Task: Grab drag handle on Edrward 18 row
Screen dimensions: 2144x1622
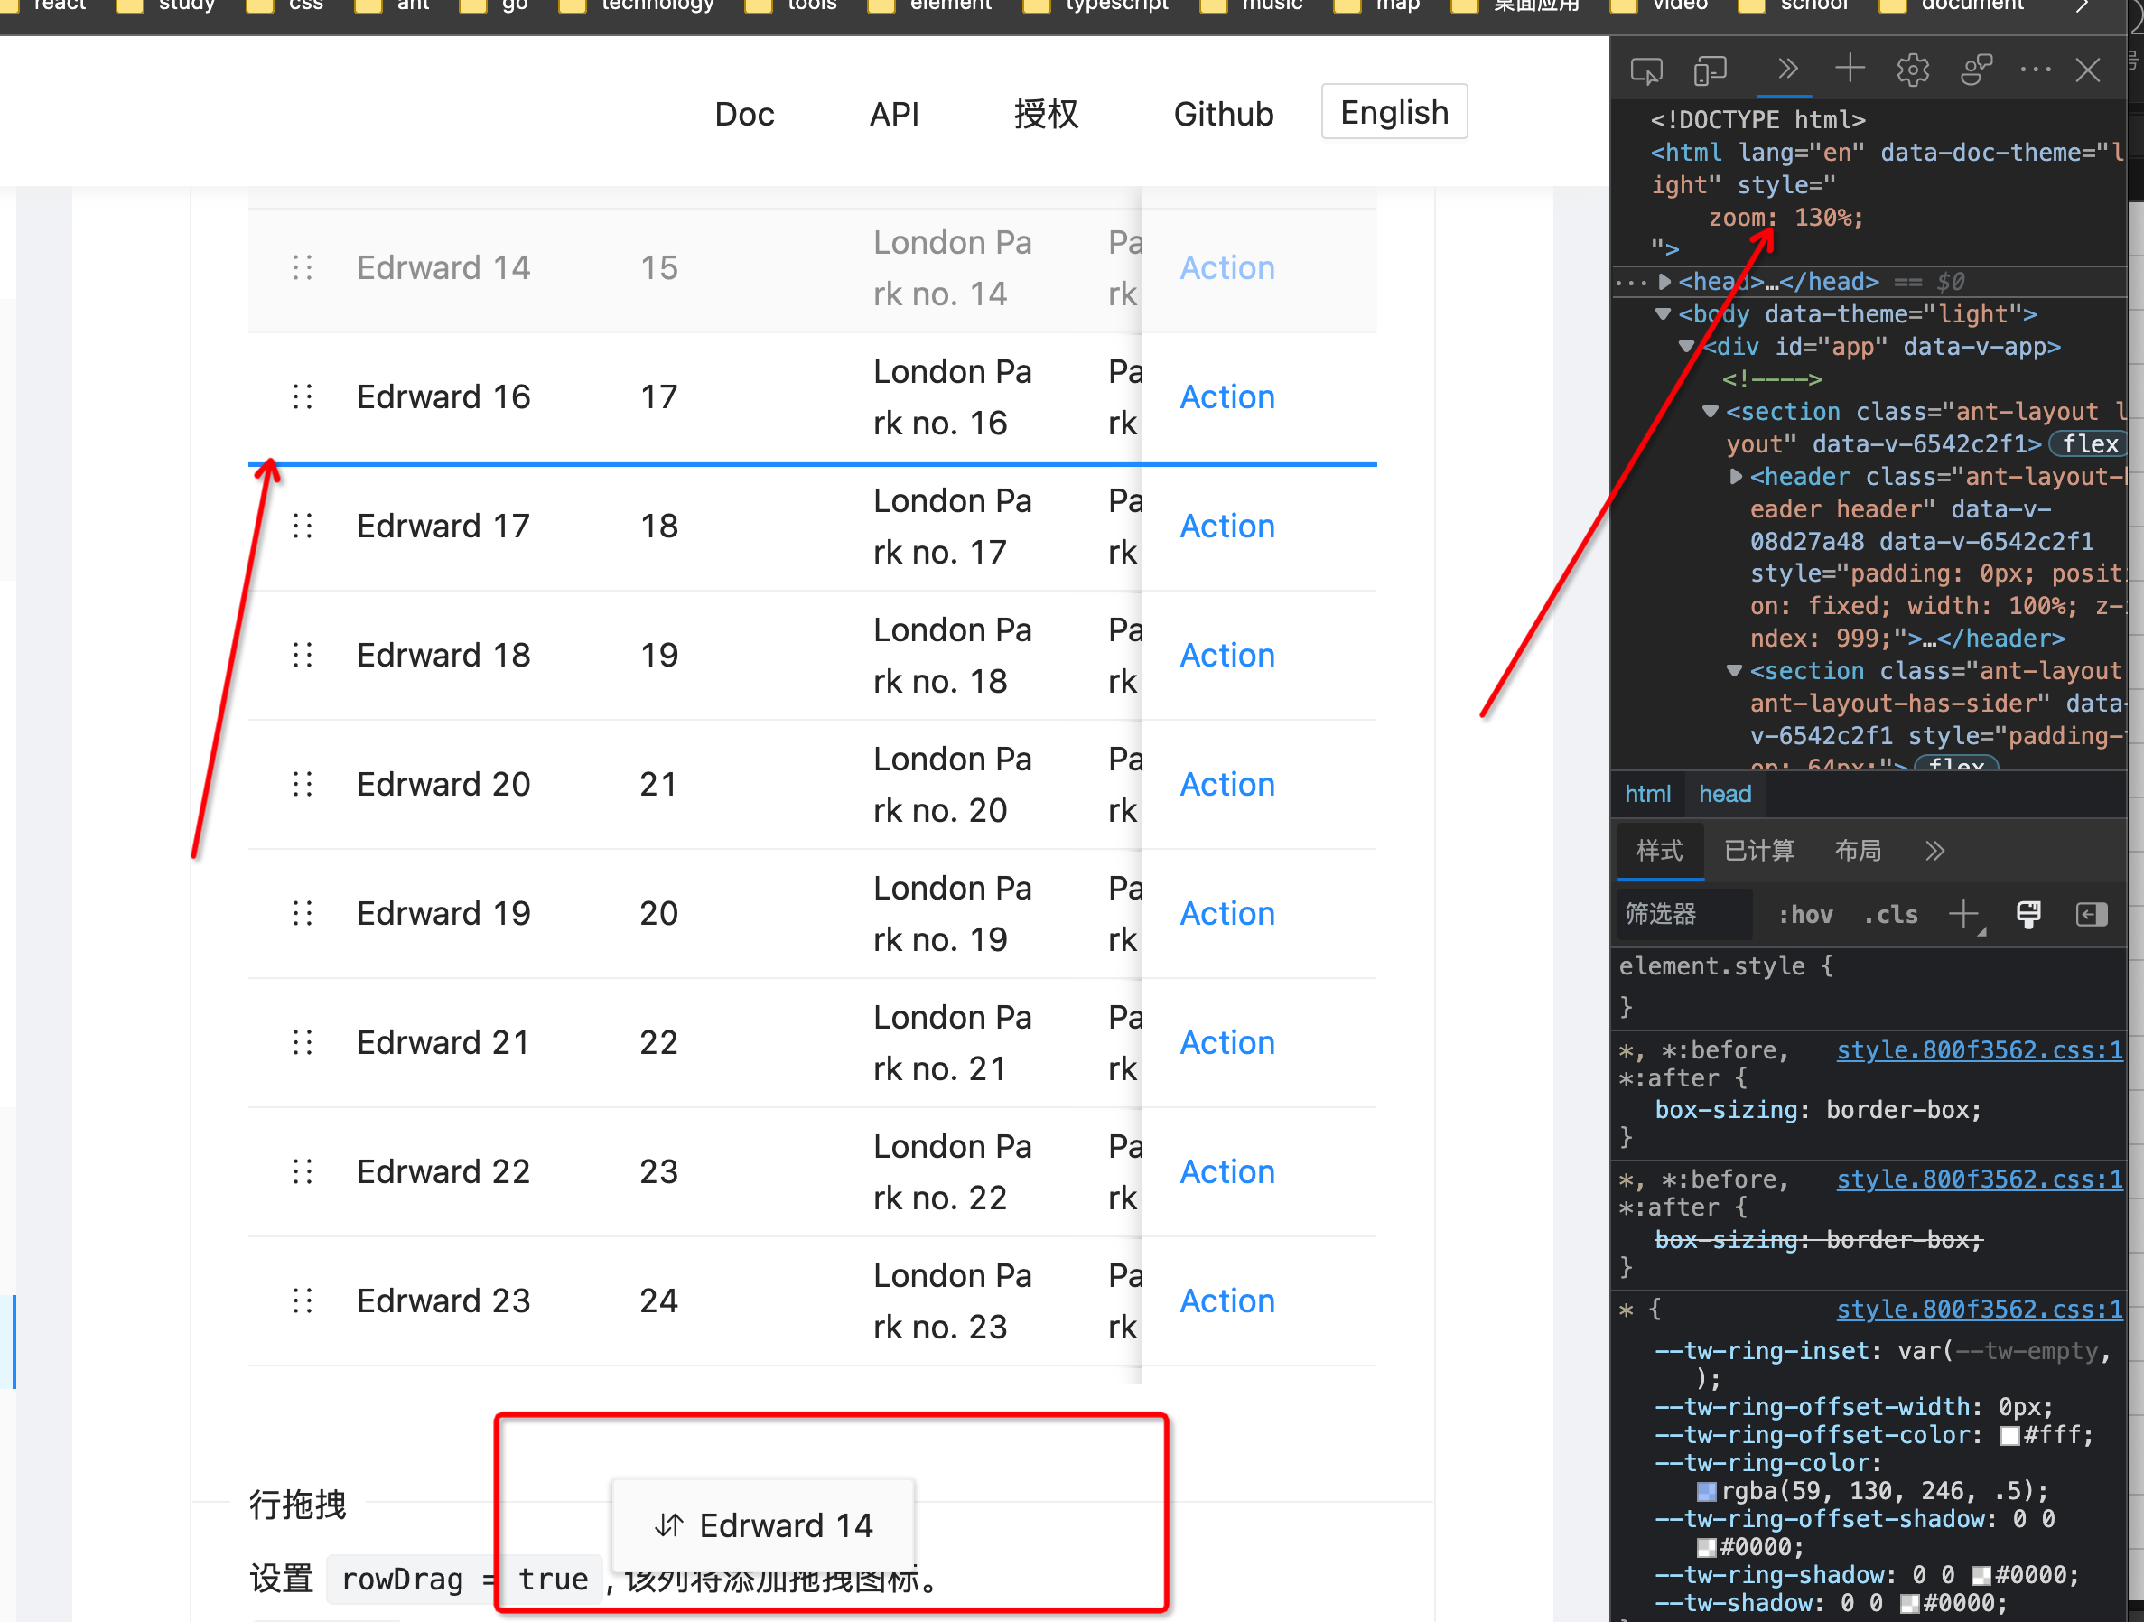Action: click(303, 656)
